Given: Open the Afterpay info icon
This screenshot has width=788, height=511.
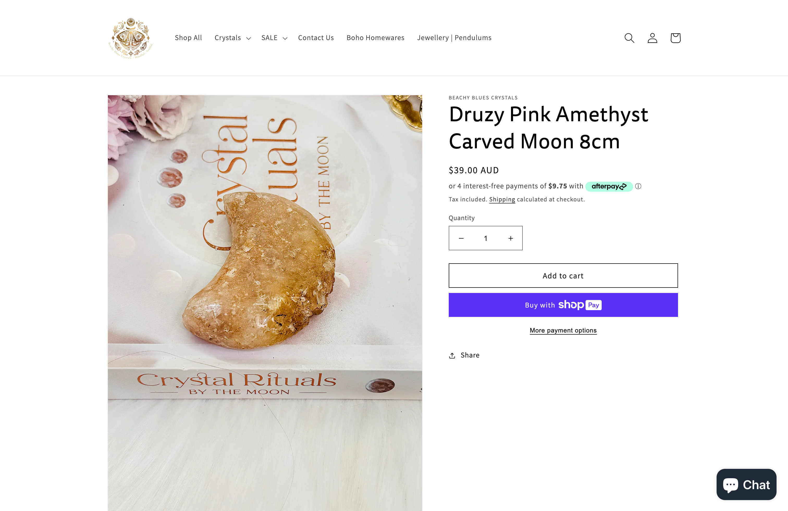Looking at the screenshot, I should 638,186.
